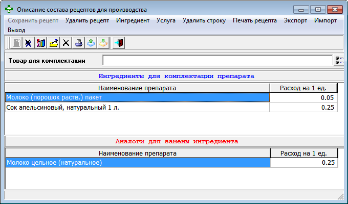Viewport: 348px width, 204px height.
Task: Open product selection list button beside input field
Action: [339, 60]
